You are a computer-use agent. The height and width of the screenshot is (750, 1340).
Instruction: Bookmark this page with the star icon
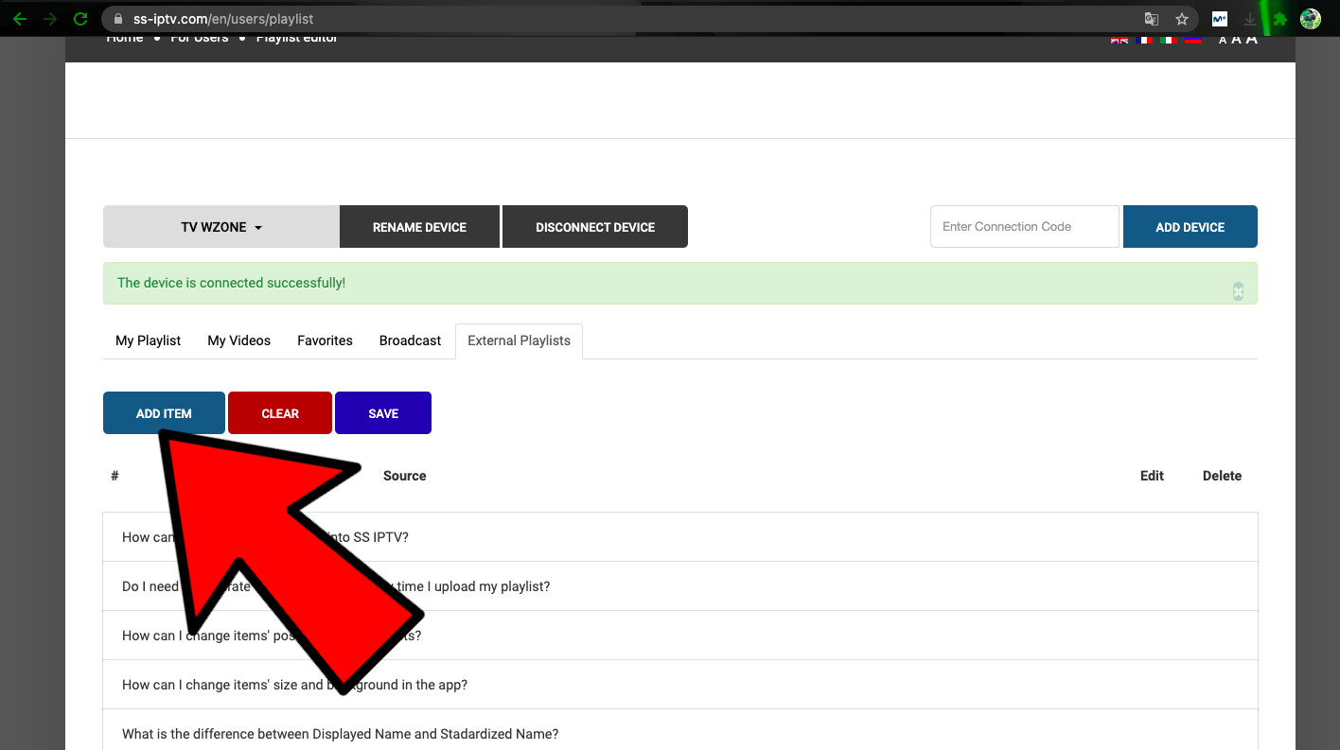pos(1182,19)
